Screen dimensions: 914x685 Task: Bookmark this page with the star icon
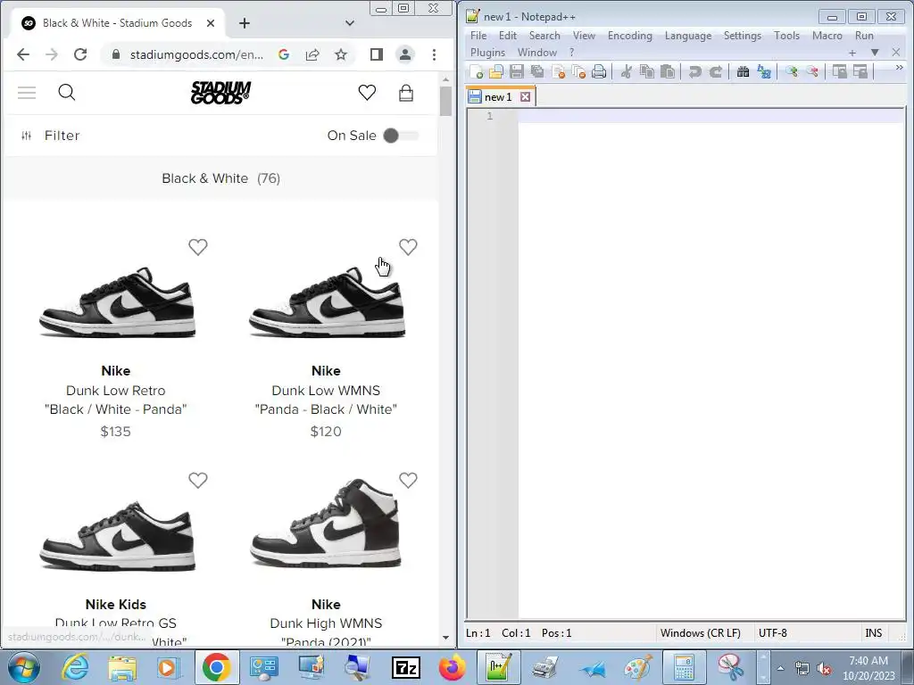pos(341,54)
